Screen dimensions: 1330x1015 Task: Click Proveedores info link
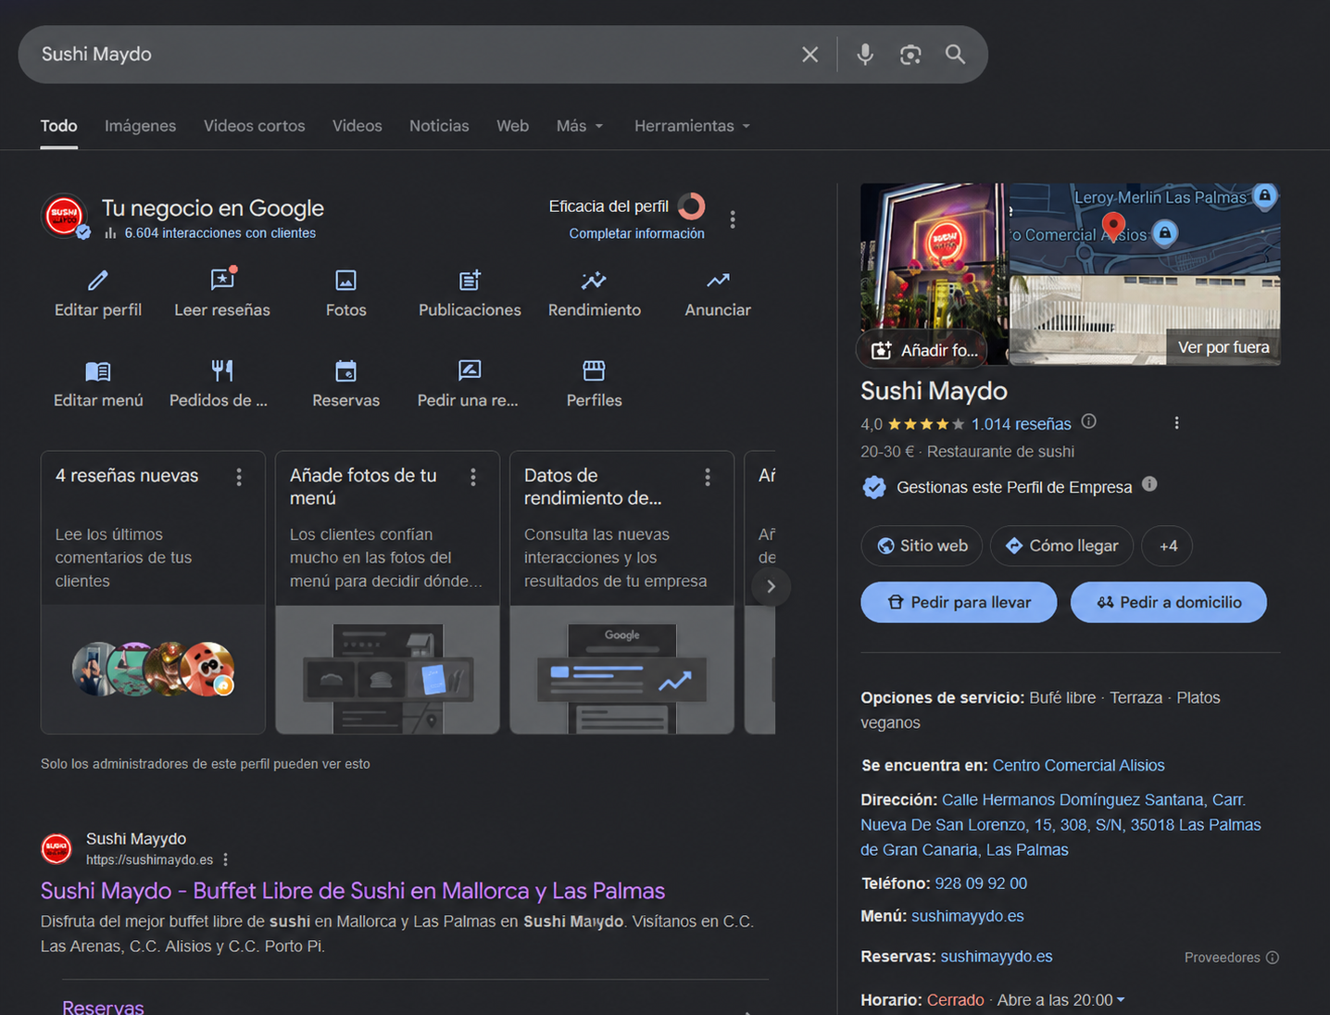click(x=1231, y=958)
